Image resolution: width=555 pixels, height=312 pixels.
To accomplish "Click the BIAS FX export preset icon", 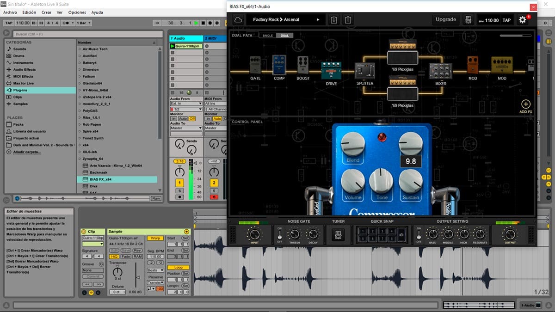I will point(348,20).
